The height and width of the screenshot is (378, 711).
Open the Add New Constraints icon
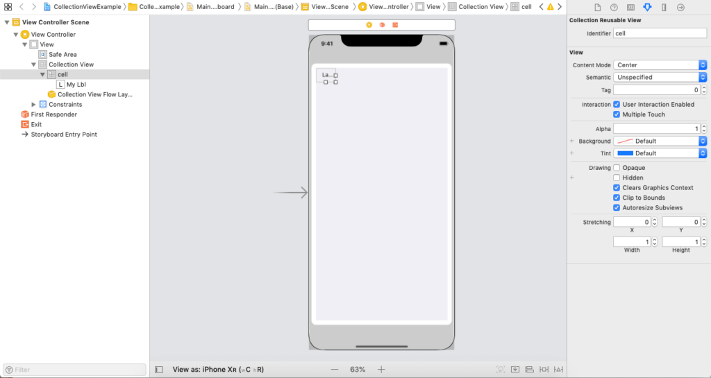point(544,370)
